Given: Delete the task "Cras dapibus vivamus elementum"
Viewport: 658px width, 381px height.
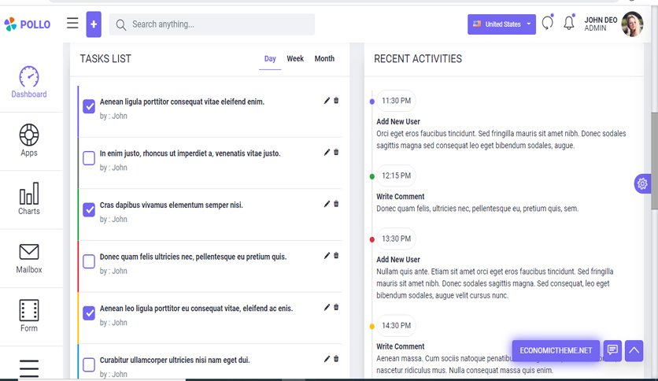Looking at the screenshot, I should point(336,204).
